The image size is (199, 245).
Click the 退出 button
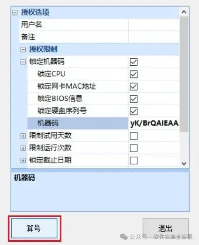coord(166,228)
